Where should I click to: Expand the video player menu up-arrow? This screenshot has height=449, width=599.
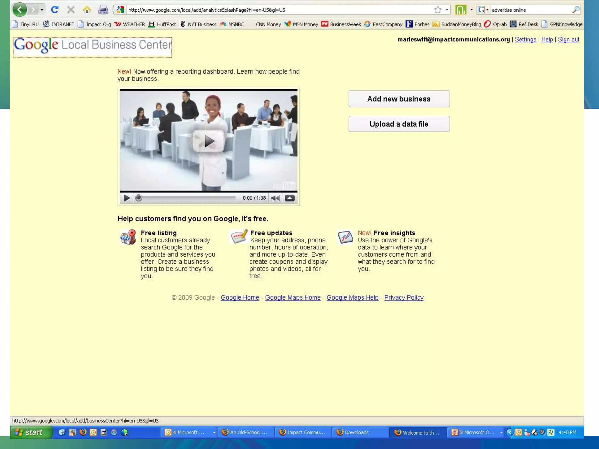coord(290,198)
